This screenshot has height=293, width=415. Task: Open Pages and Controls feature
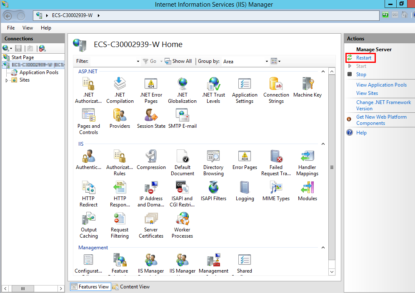coord(88,122)
